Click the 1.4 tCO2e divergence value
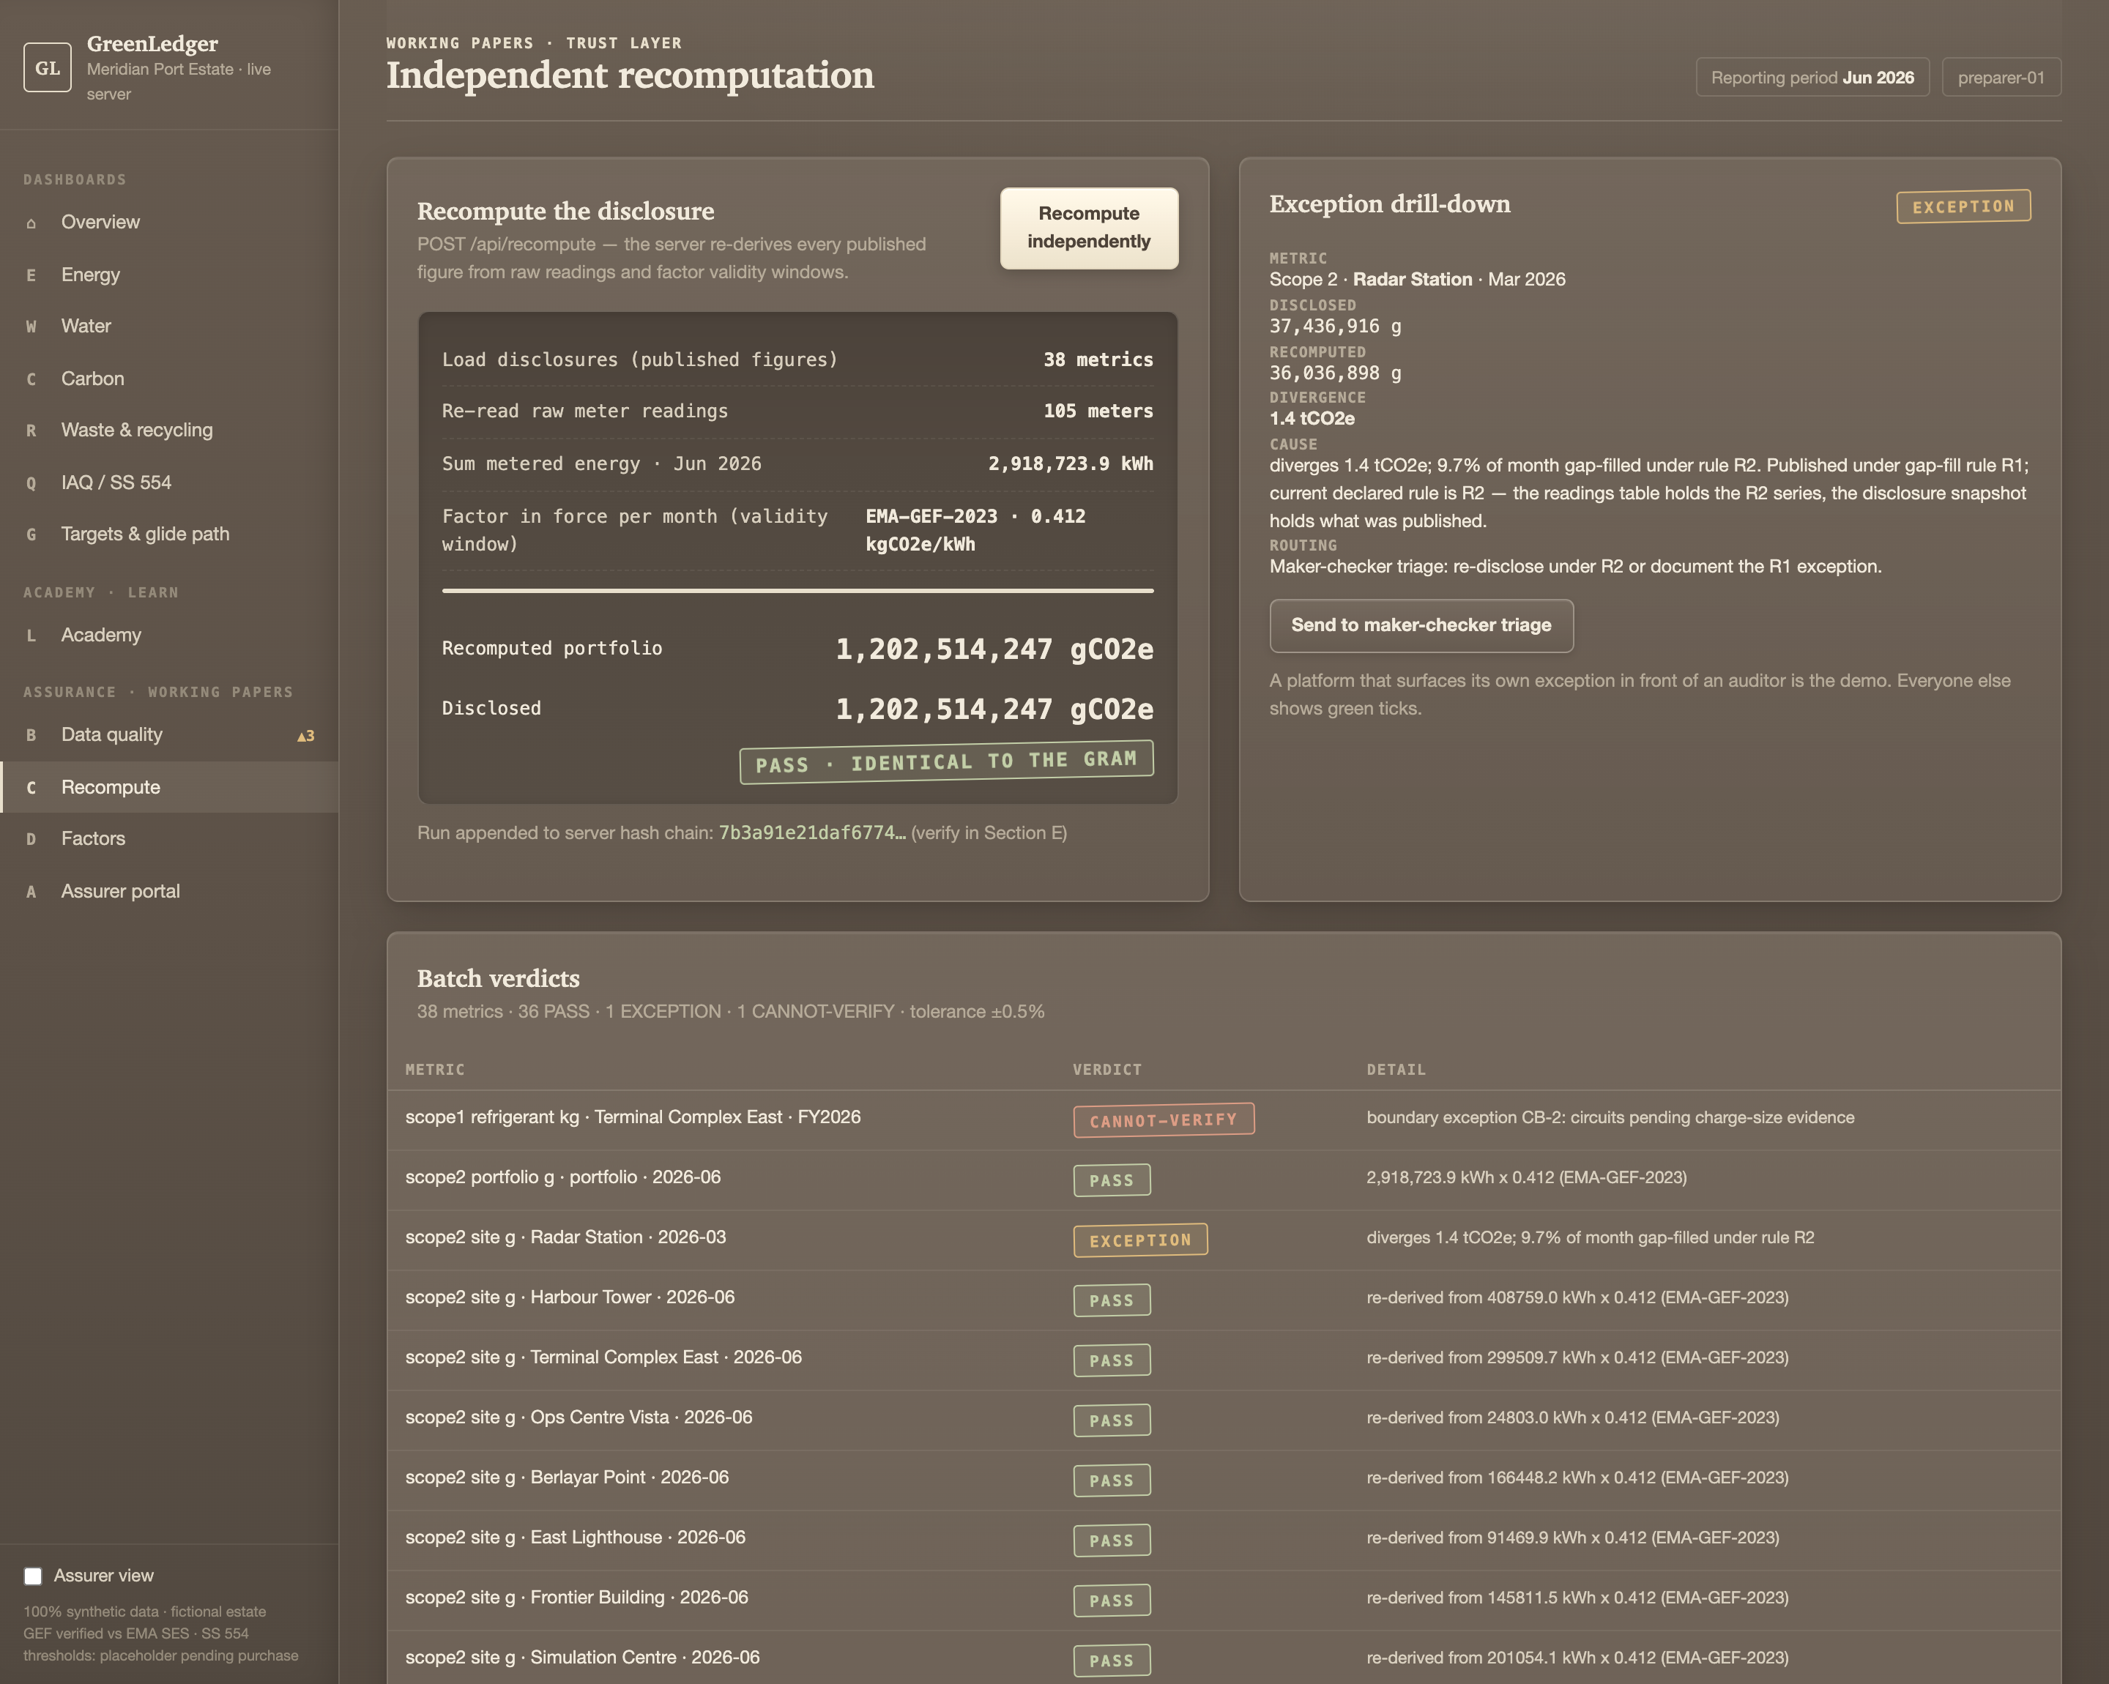Screen dimensions: 2109x1684 pyautogui.click(x=1312, y=419)
